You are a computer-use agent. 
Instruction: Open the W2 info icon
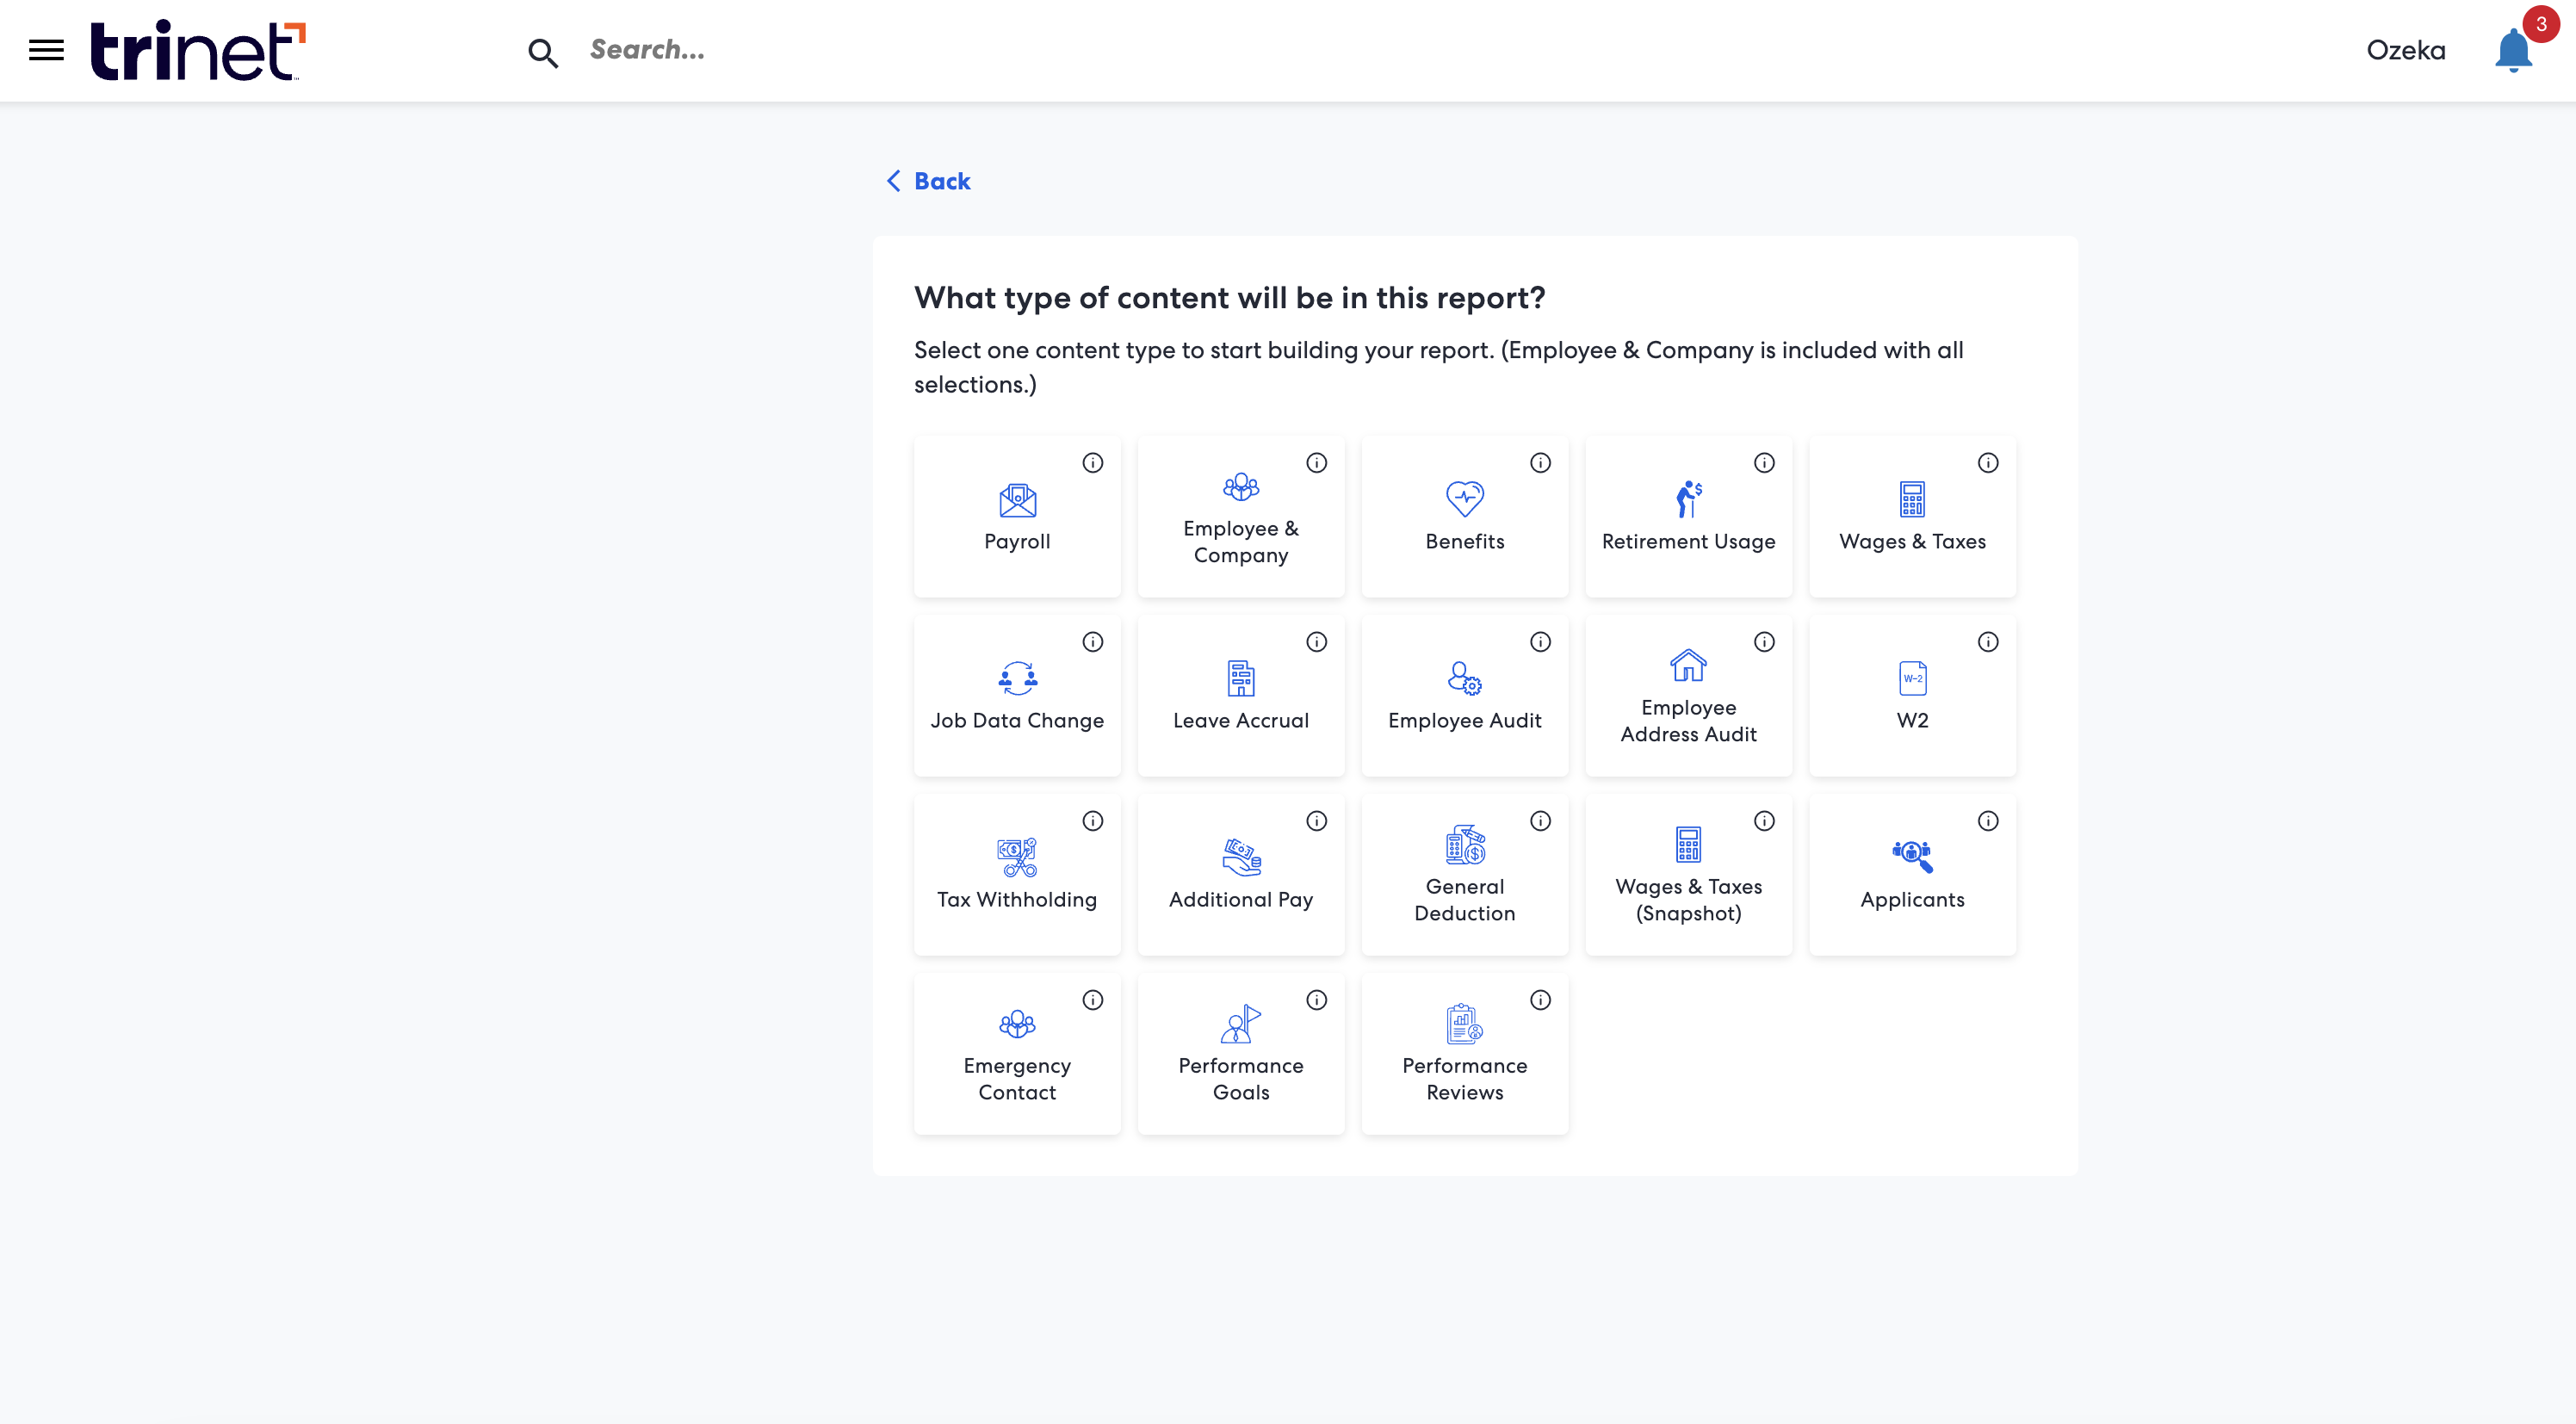(1989, 642)
